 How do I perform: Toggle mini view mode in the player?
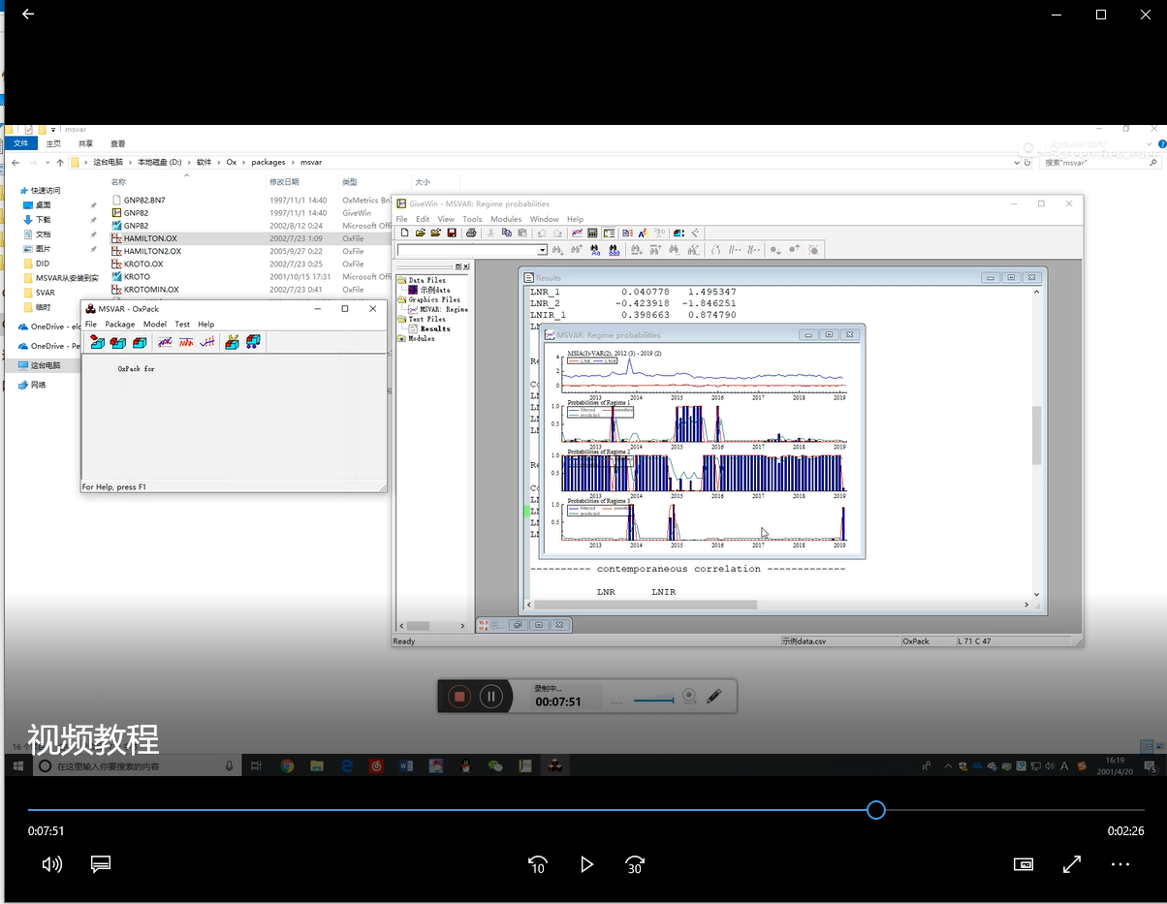(1023, 864)
